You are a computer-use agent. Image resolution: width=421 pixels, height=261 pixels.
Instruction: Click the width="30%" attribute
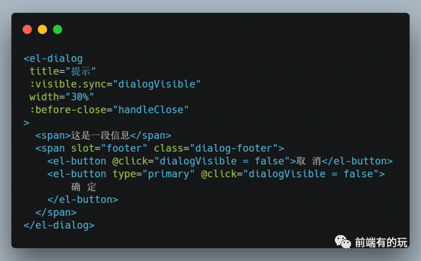pos(61,97)
